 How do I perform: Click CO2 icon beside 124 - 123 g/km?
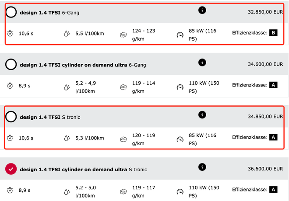click(x=123, y=35)
